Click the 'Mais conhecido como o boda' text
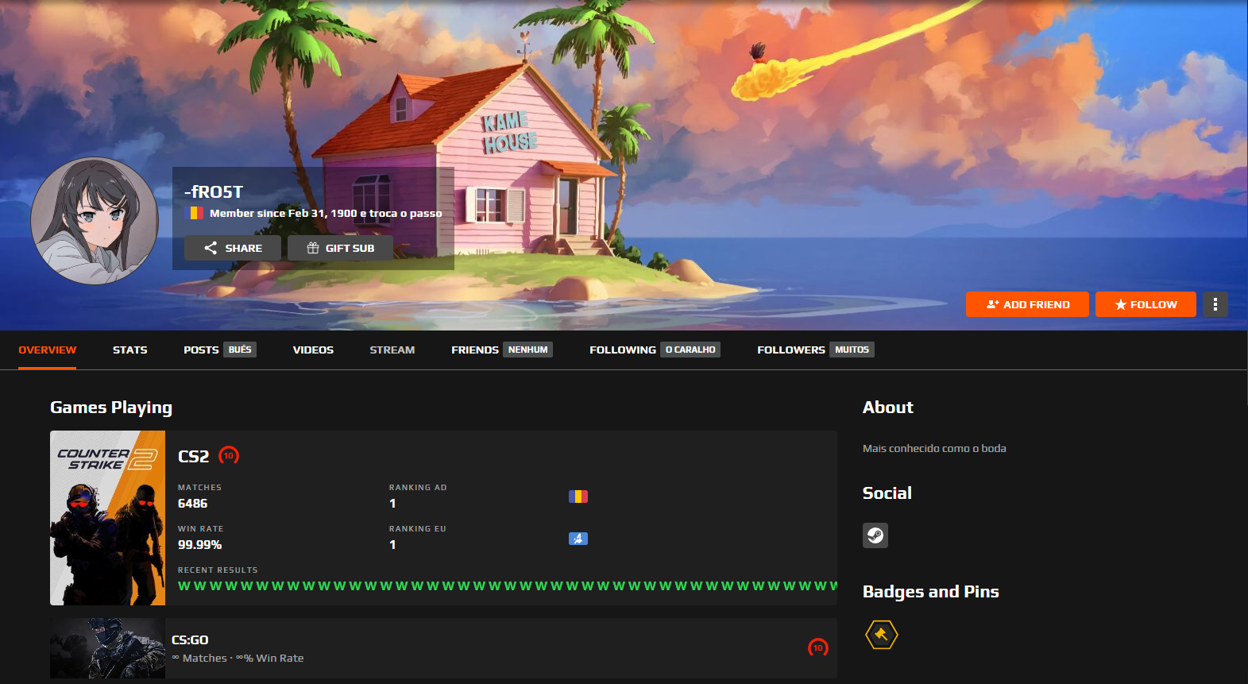 pos(934,448)
